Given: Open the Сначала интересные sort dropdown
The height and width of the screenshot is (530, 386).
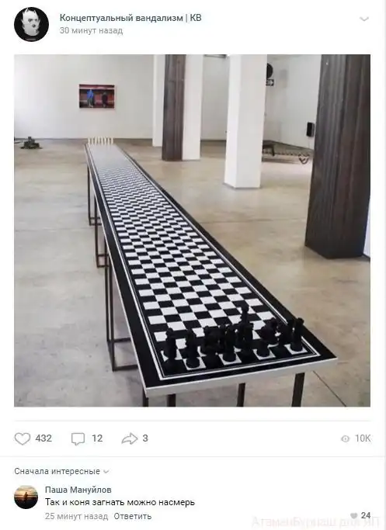Looking at the screenshot, I should pos(61,471).
